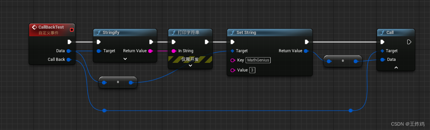Click the Set String function icon
This screenshot has width=430, height=130.
[x=233, y=33]
